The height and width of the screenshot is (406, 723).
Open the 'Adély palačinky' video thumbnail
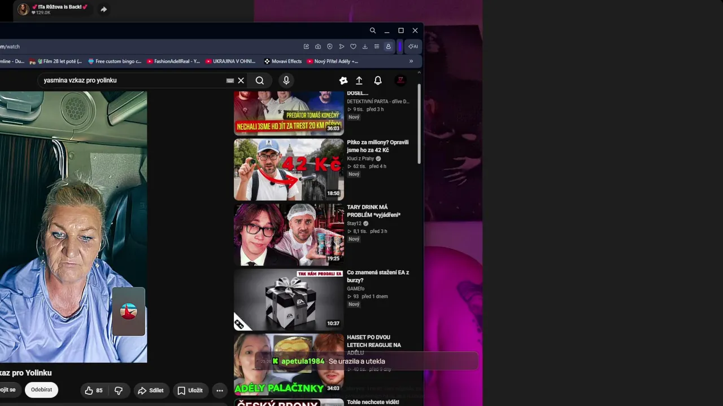(289, 364)
